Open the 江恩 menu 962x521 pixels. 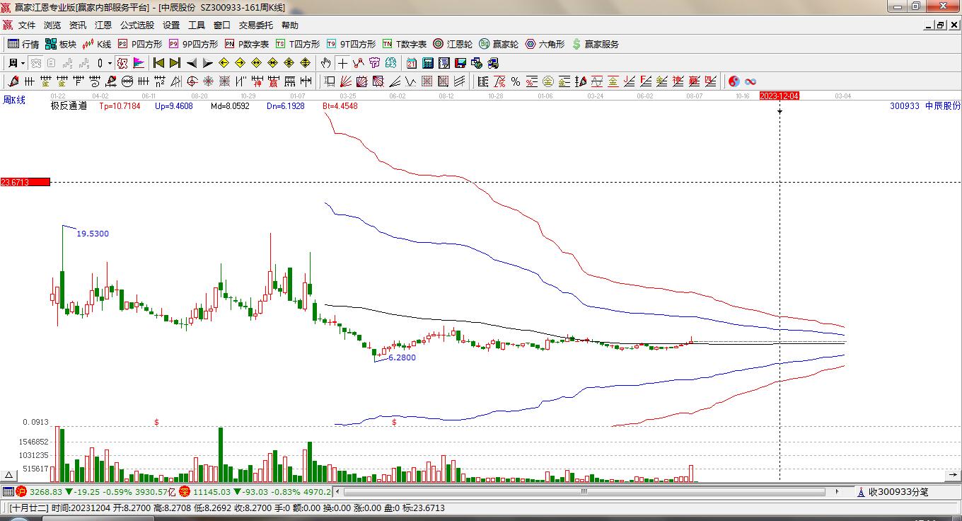coord(103,25)
